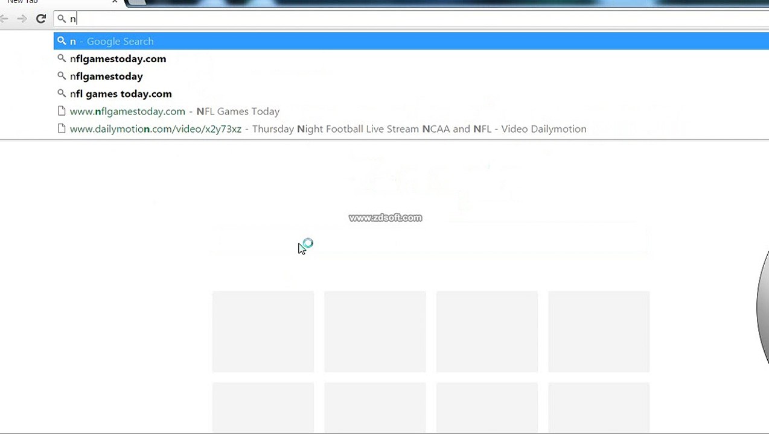Select the 'n - Google Search' suggestion
Image resolution: width=769 pixels, height=434 pixels.
[x=411, y=41]
